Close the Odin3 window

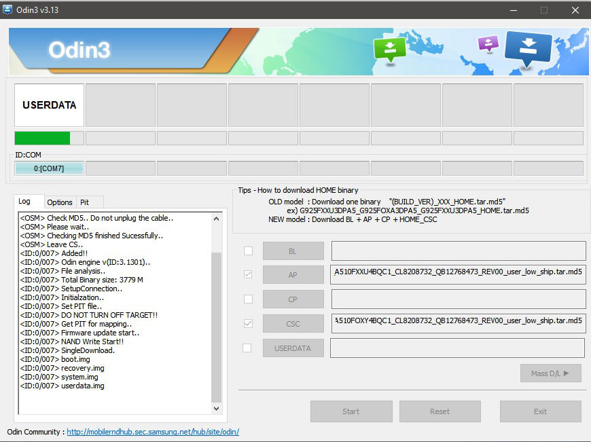[575, 10]
